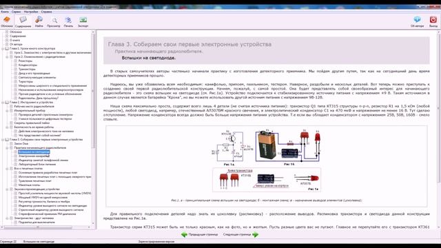Viewport: 441px width, 248px height.
Task: Open the Диод и его производные topic
Action: [34, 74]
